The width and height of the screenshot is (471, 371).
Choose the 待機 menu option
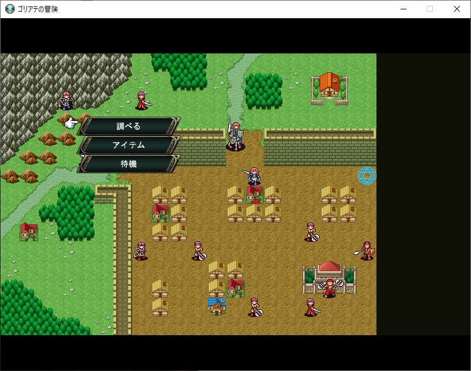[129, 164]
